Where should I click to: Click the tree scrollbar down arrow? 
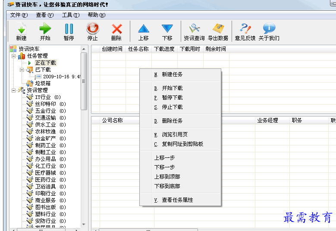pyautogui.click(x=84, y=225)
